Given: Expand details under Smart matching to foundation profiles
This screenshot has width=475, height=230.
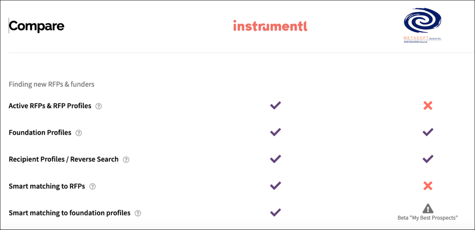Looking at the screenshot, I should pyautogui.click(x=69, y=213).
